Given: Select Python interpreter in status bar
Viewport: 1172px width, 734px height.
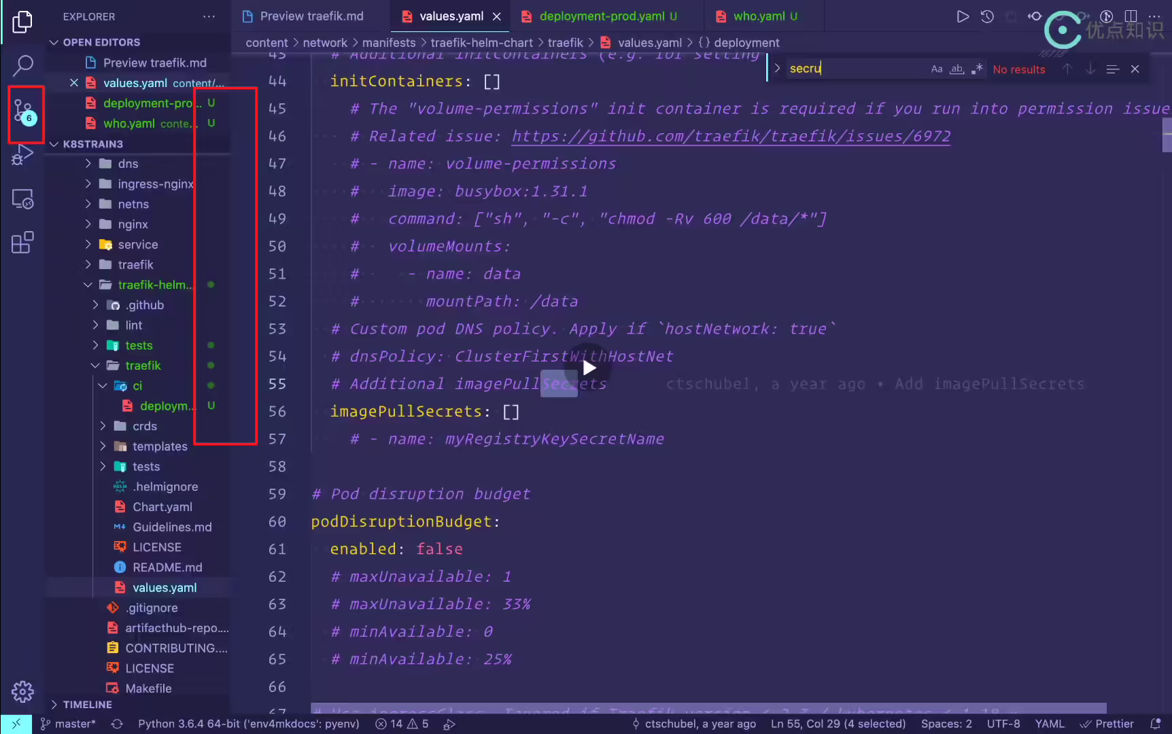Looking at the screenshot, I should 249,724.
